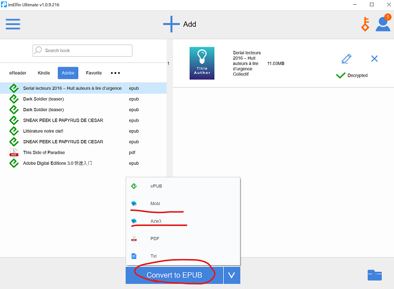Click the 11.03MB file size text

click(x=276, y=63)
